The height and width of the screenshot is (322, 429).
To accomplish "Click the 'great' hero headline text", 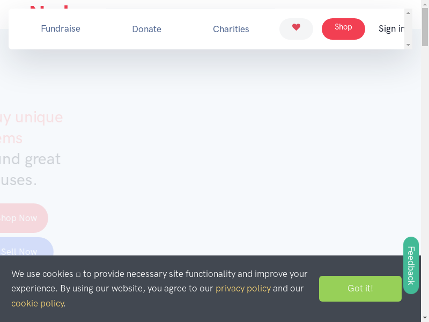I will 43,159.
